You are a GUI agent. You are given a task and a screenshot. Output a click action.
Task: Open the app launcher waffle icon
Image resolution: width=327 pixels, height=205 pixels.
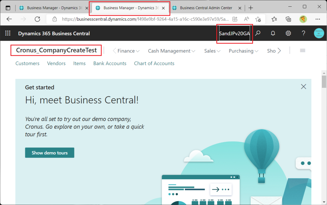pyautogui.click(x=8, y=33)
